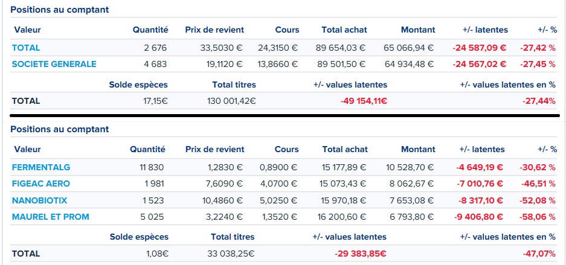The height and width of the screenshot is (265, 566).
Task: Click the Cours header in first table
Action: click(x=288, y=30)
